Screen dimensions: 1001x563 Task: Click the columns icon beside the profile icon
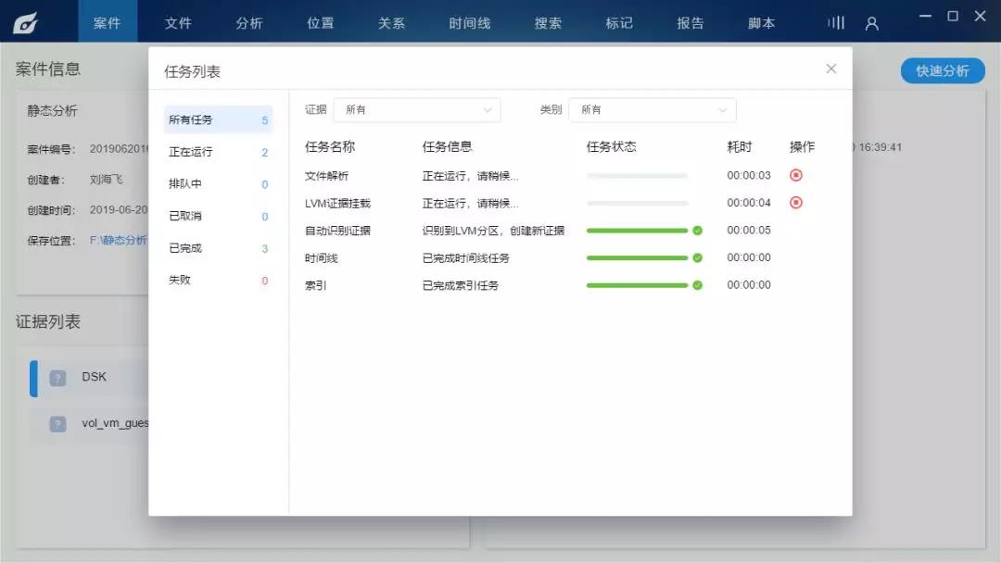point(835,23)
